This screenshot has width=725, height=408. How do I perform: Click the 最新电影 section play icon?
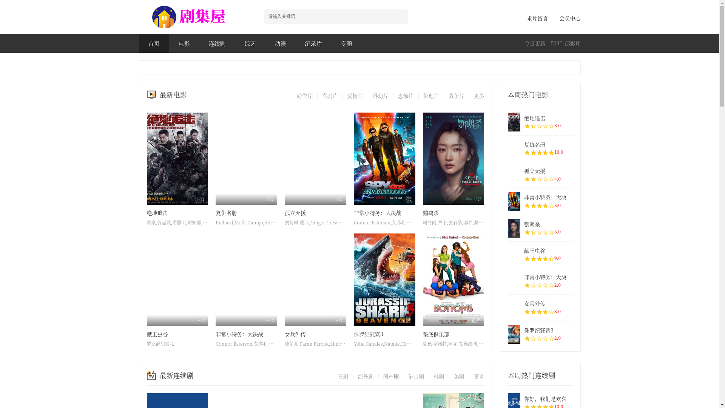coord(151,95)
